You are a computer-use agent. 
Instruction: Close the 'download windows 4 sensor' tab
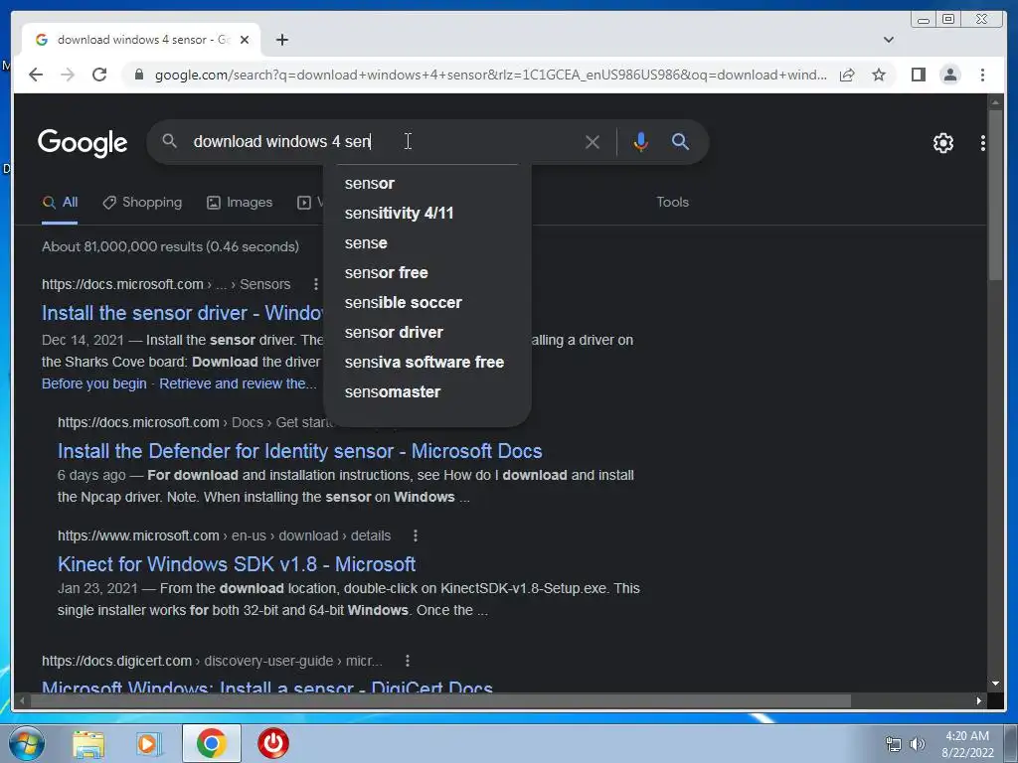click(245, 40)
